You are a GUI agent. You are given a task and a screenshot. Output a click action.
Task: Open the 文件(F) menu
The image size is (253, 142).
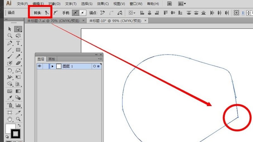click(x=22, y=4)
